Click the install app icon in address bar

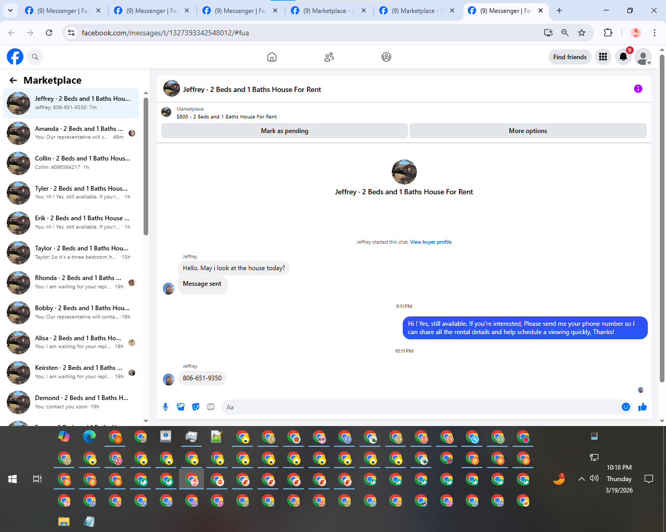(548, 33)
